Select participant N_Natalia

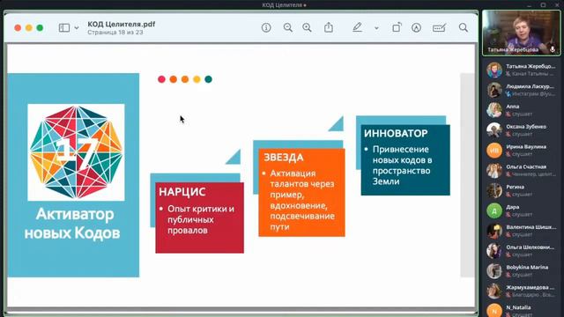click(522, 310)
